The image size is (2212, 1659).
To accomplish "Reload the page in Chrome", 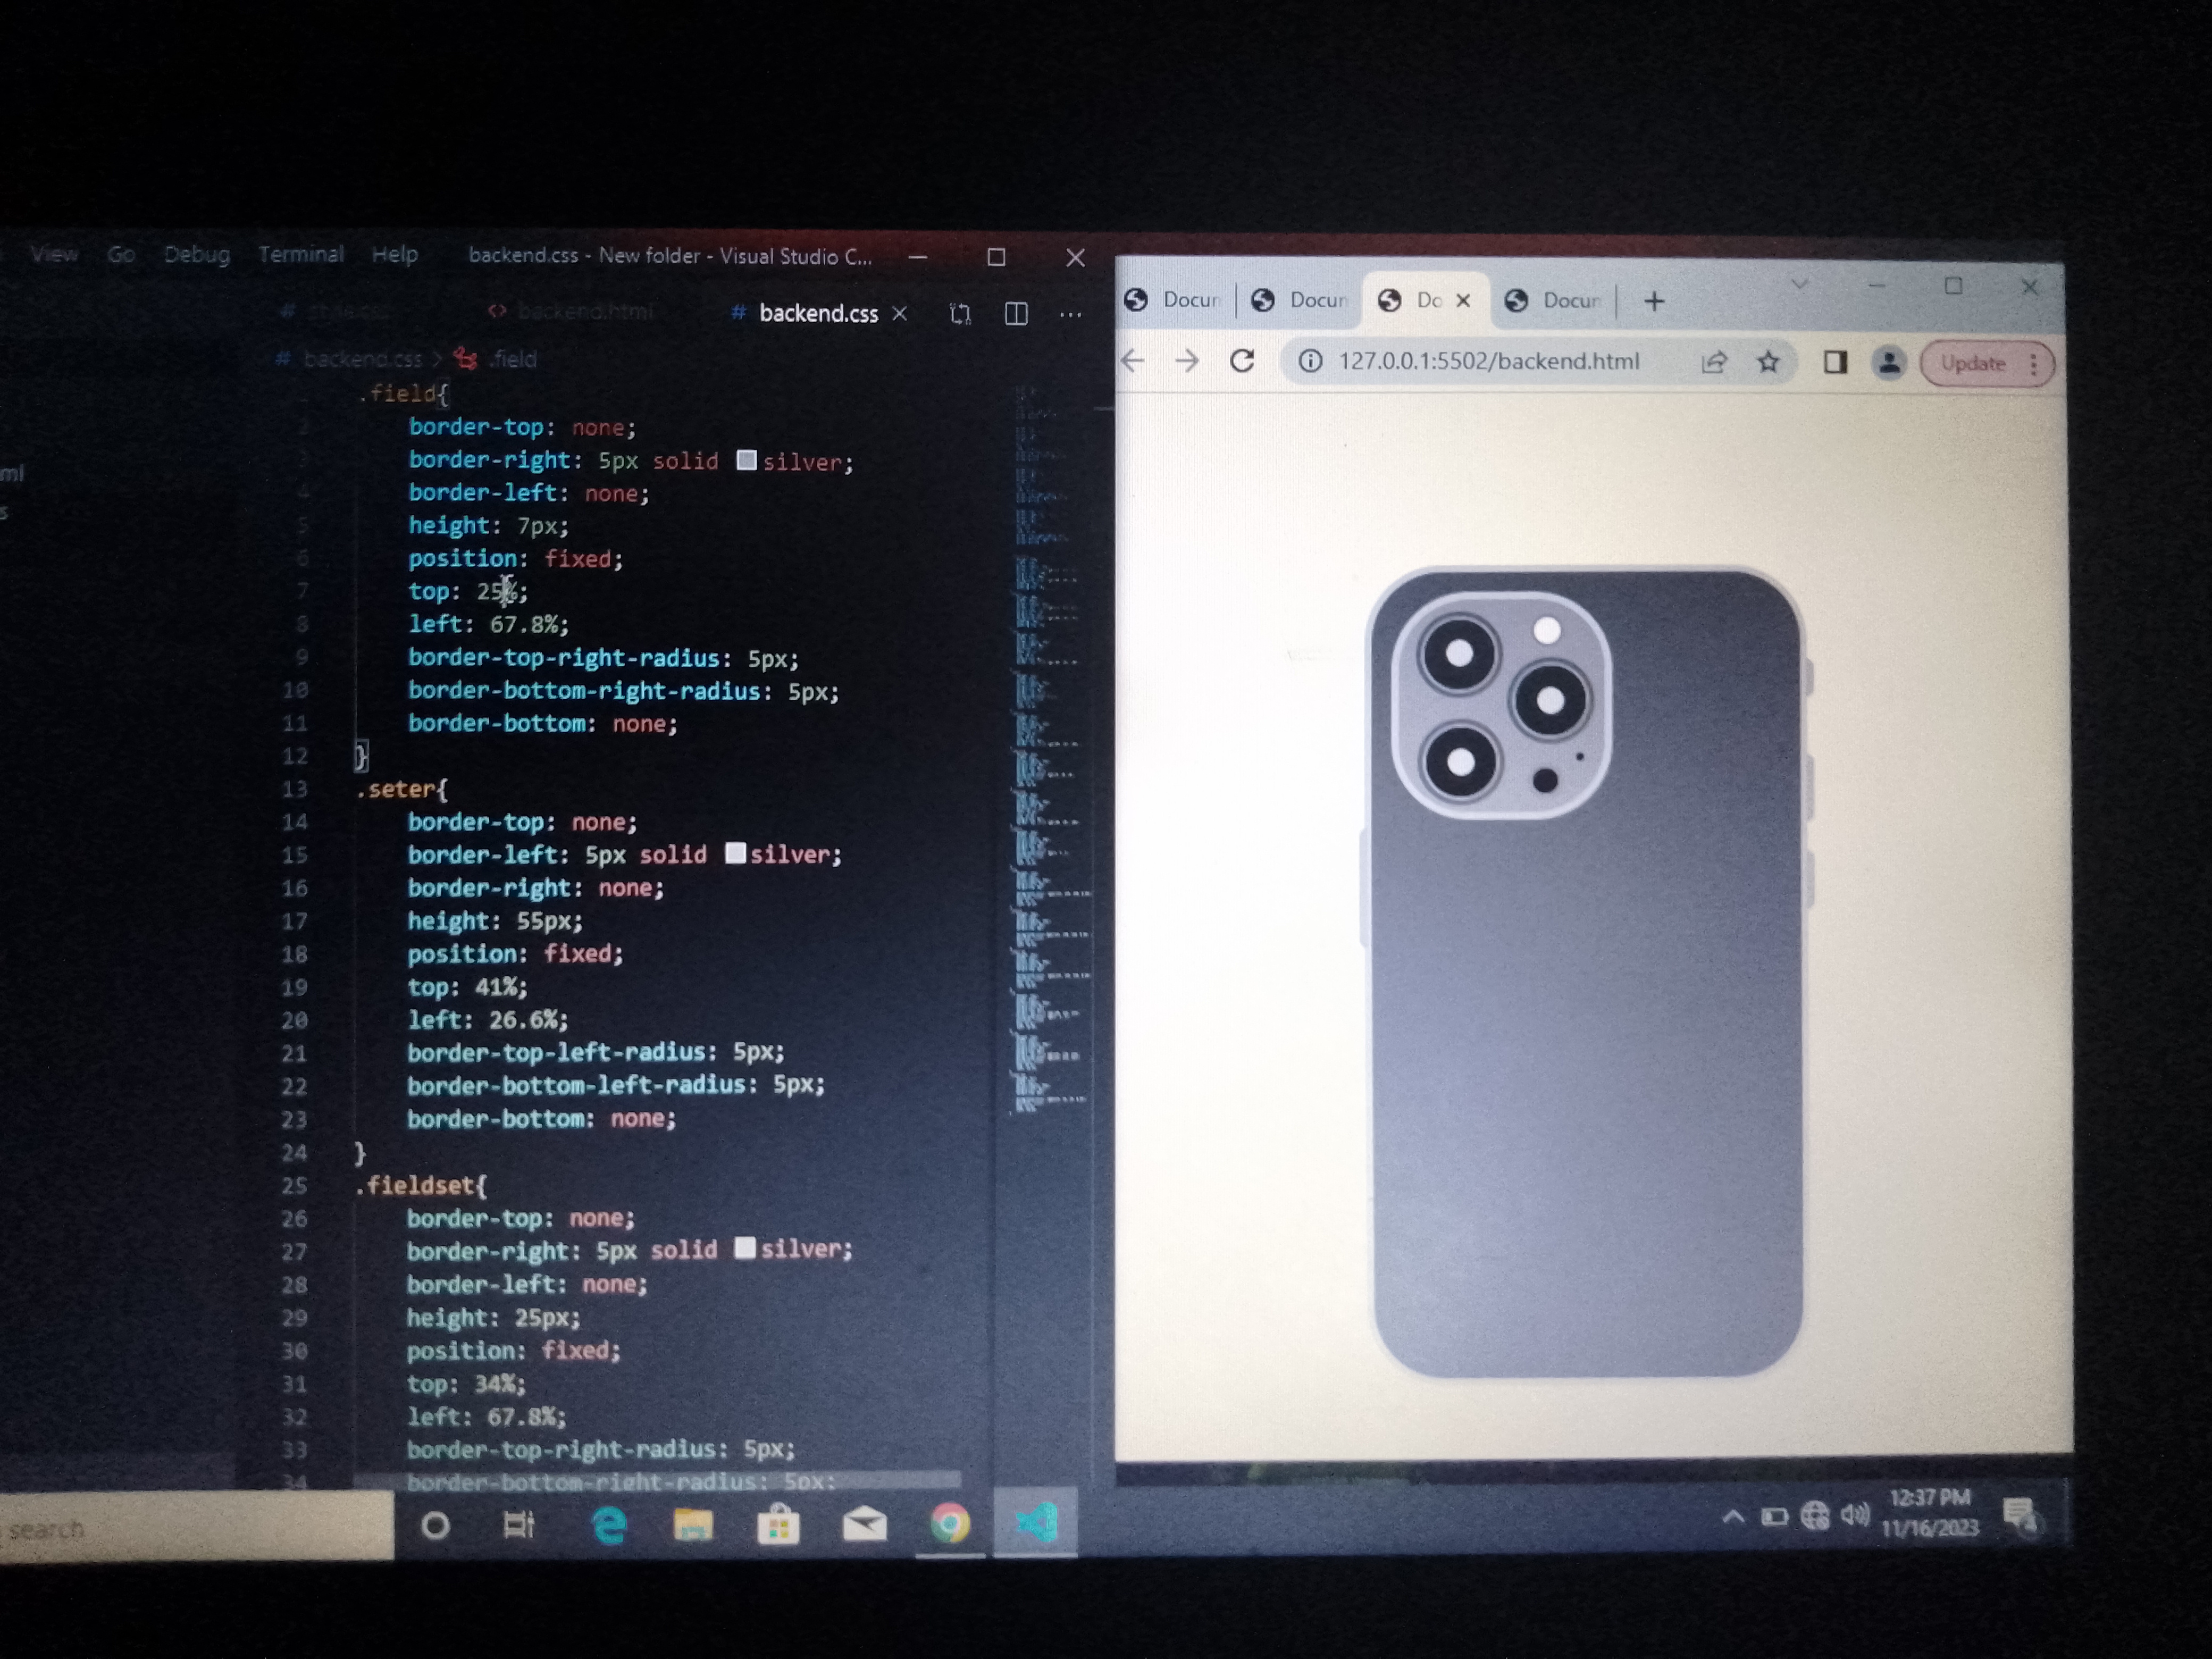I will (1242, 361).
